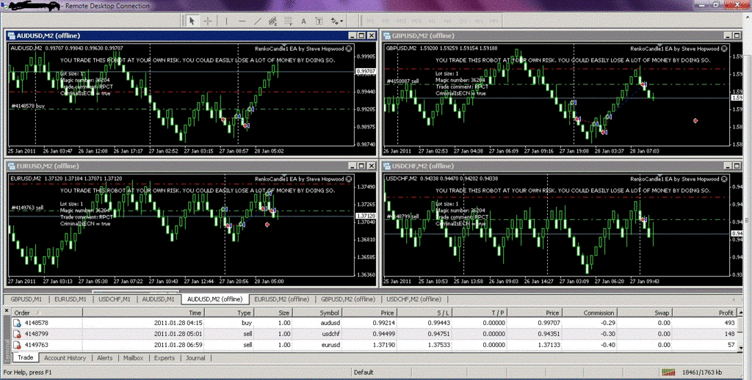Toggle the M5 timeframe button
Image resolution: width=752 pixels, height=380 pixels.
[x=386, y=21]
